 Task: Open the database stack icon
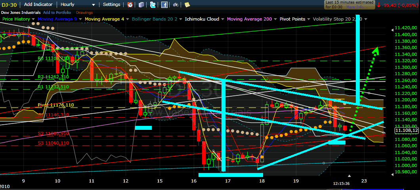click(x=141, y=4)
